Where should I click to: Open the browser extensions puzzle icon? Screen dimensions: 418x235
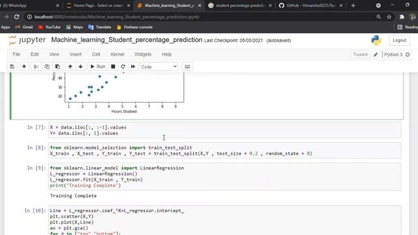click(402, 17)
